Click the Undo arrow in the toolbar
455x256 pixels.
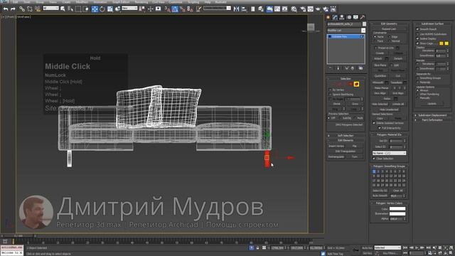tap(6, 9)
